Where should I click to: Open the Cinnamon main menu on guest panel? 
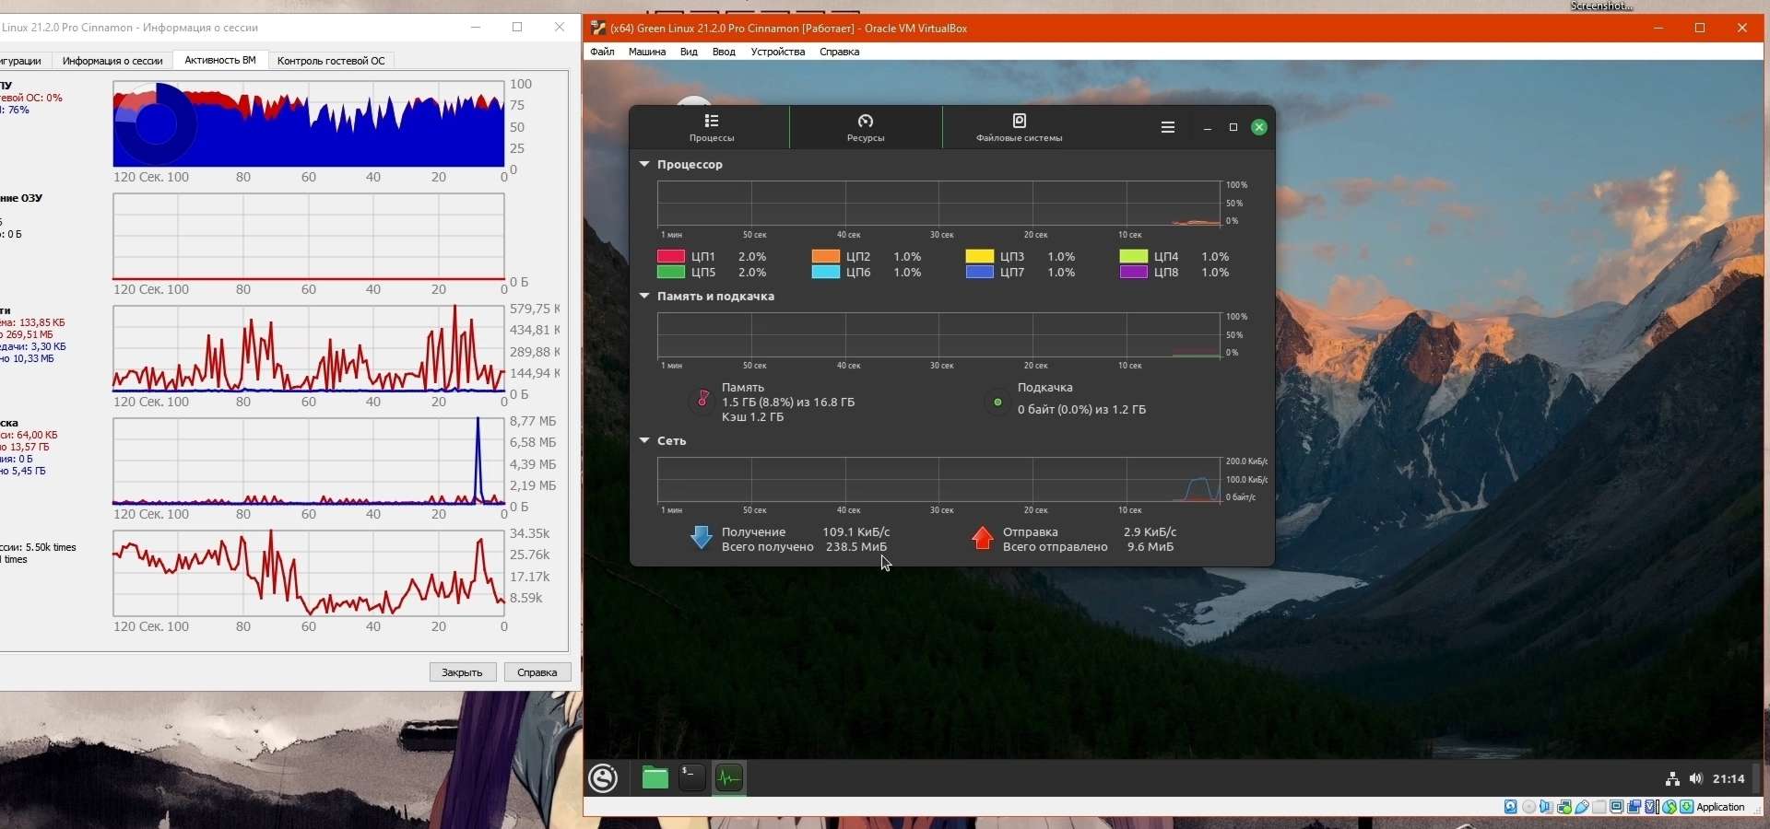tap(604, 778)
